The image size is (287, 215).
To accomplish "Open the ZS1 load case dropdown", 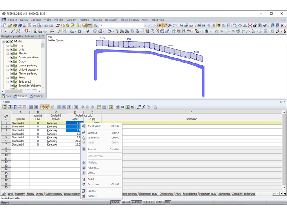I will [145, 25].
